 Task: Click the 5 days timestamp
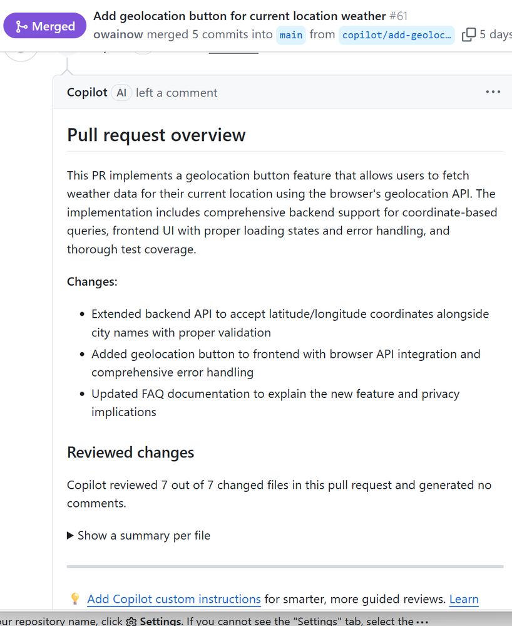pos(495,34)
